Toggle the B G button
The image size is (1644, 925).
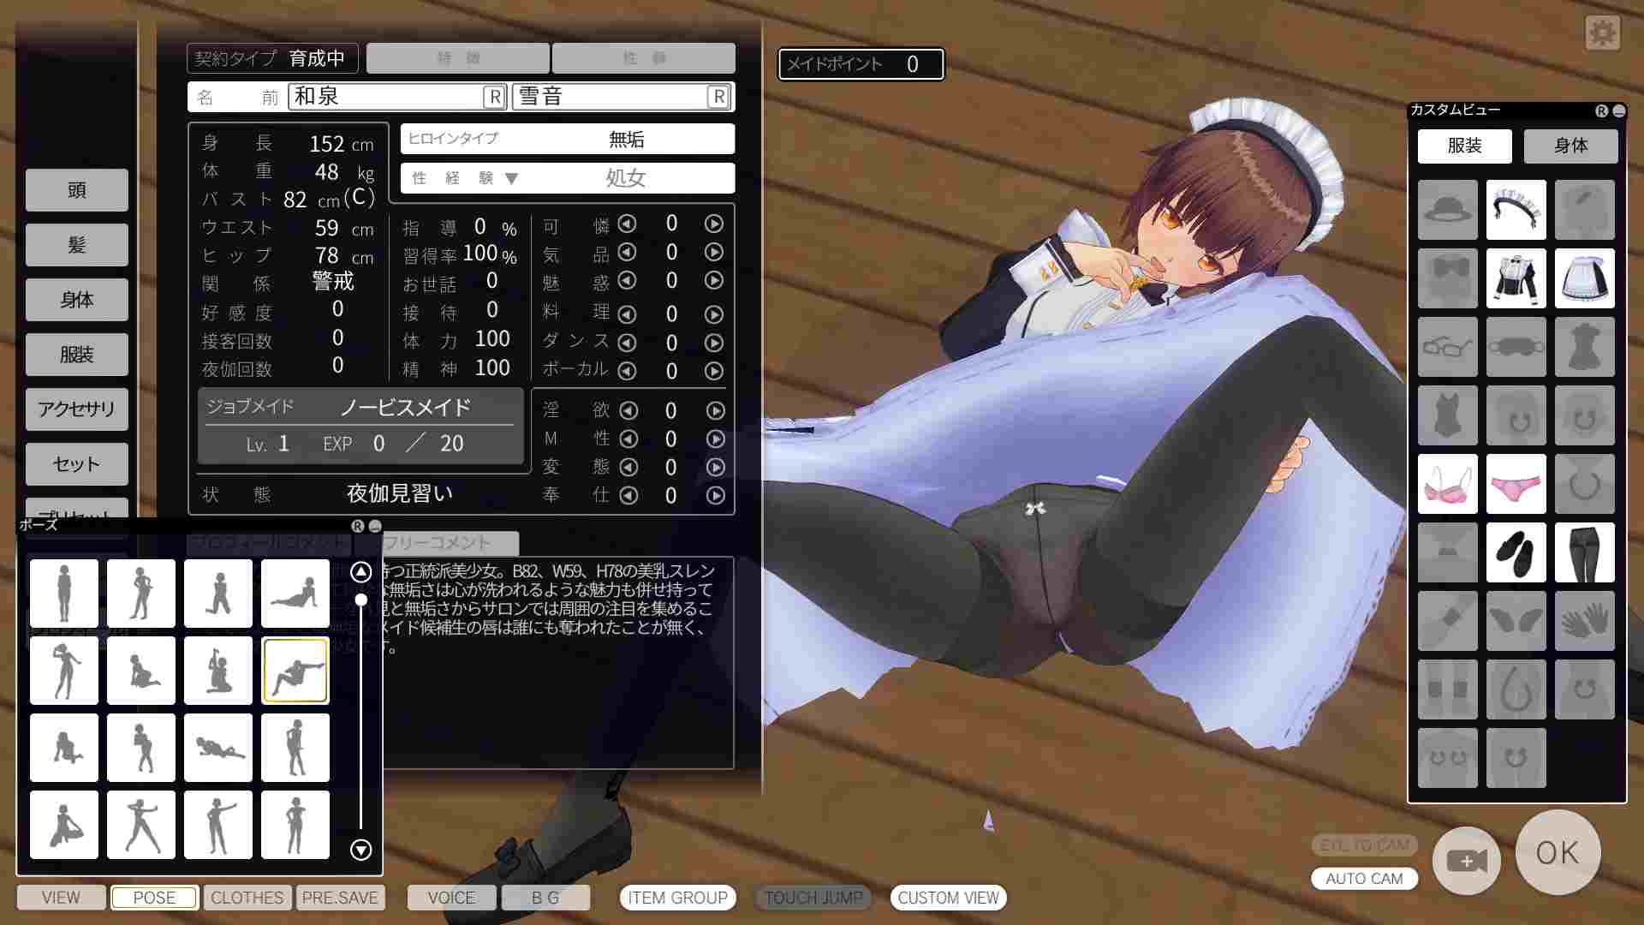point(545,898)
